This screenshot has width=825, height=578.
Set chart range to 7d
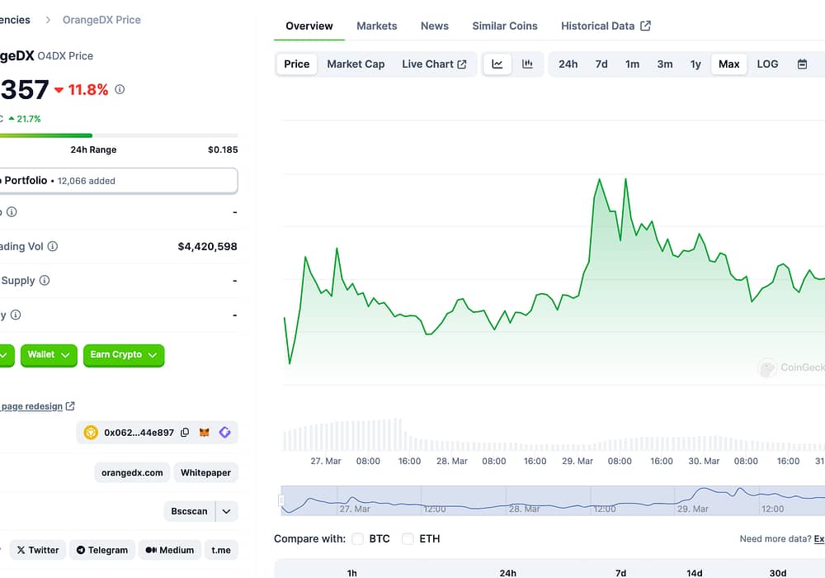[601, 64]
